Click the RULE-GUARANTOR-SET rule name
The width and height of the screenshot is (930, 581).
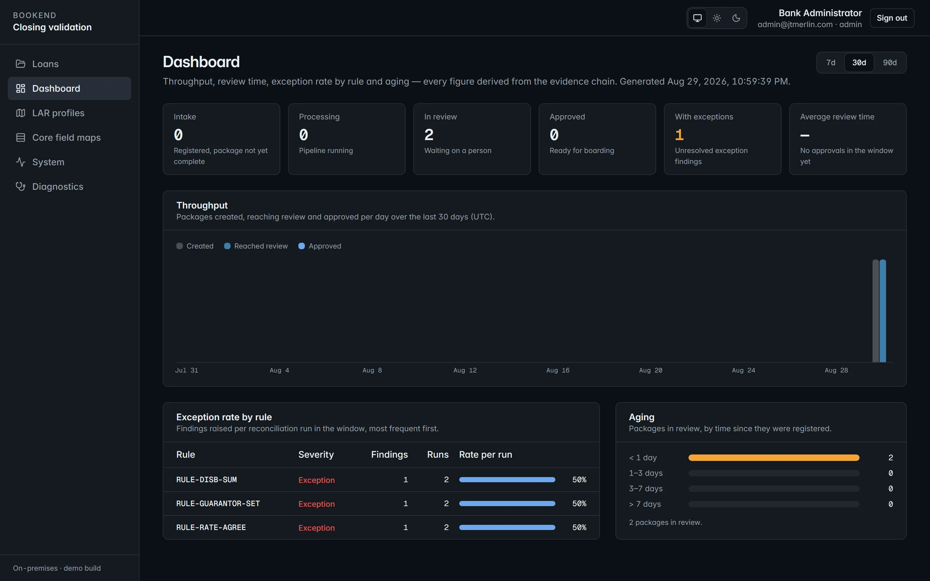(218, 504)
